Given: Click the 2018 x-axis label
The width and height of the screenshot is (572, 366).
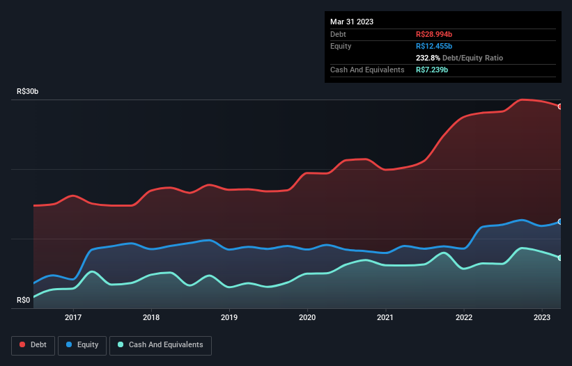Looking at the screenshot, I should [x=151, y=317].
